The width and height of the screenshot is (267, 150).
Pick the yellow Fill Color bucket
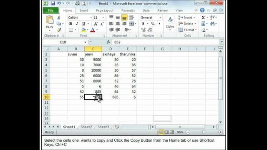pos(83,30)
